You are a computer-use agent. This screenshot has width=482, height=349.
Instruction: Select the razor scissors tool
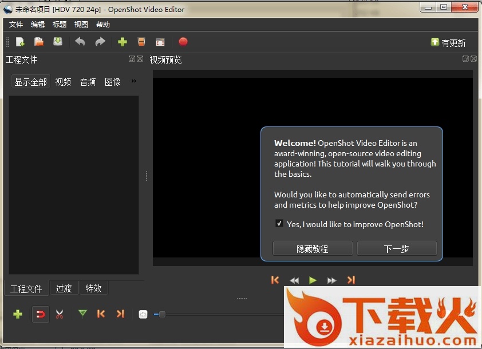pos(60,314)
